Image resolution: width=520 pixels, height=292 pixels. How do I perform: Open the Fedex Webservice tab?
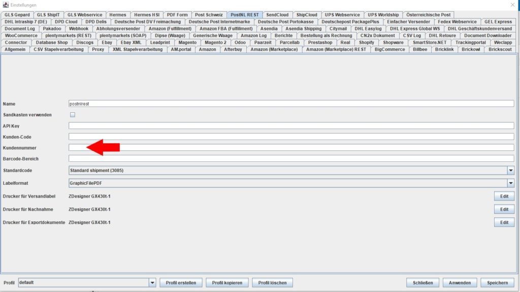click(457, 21)
